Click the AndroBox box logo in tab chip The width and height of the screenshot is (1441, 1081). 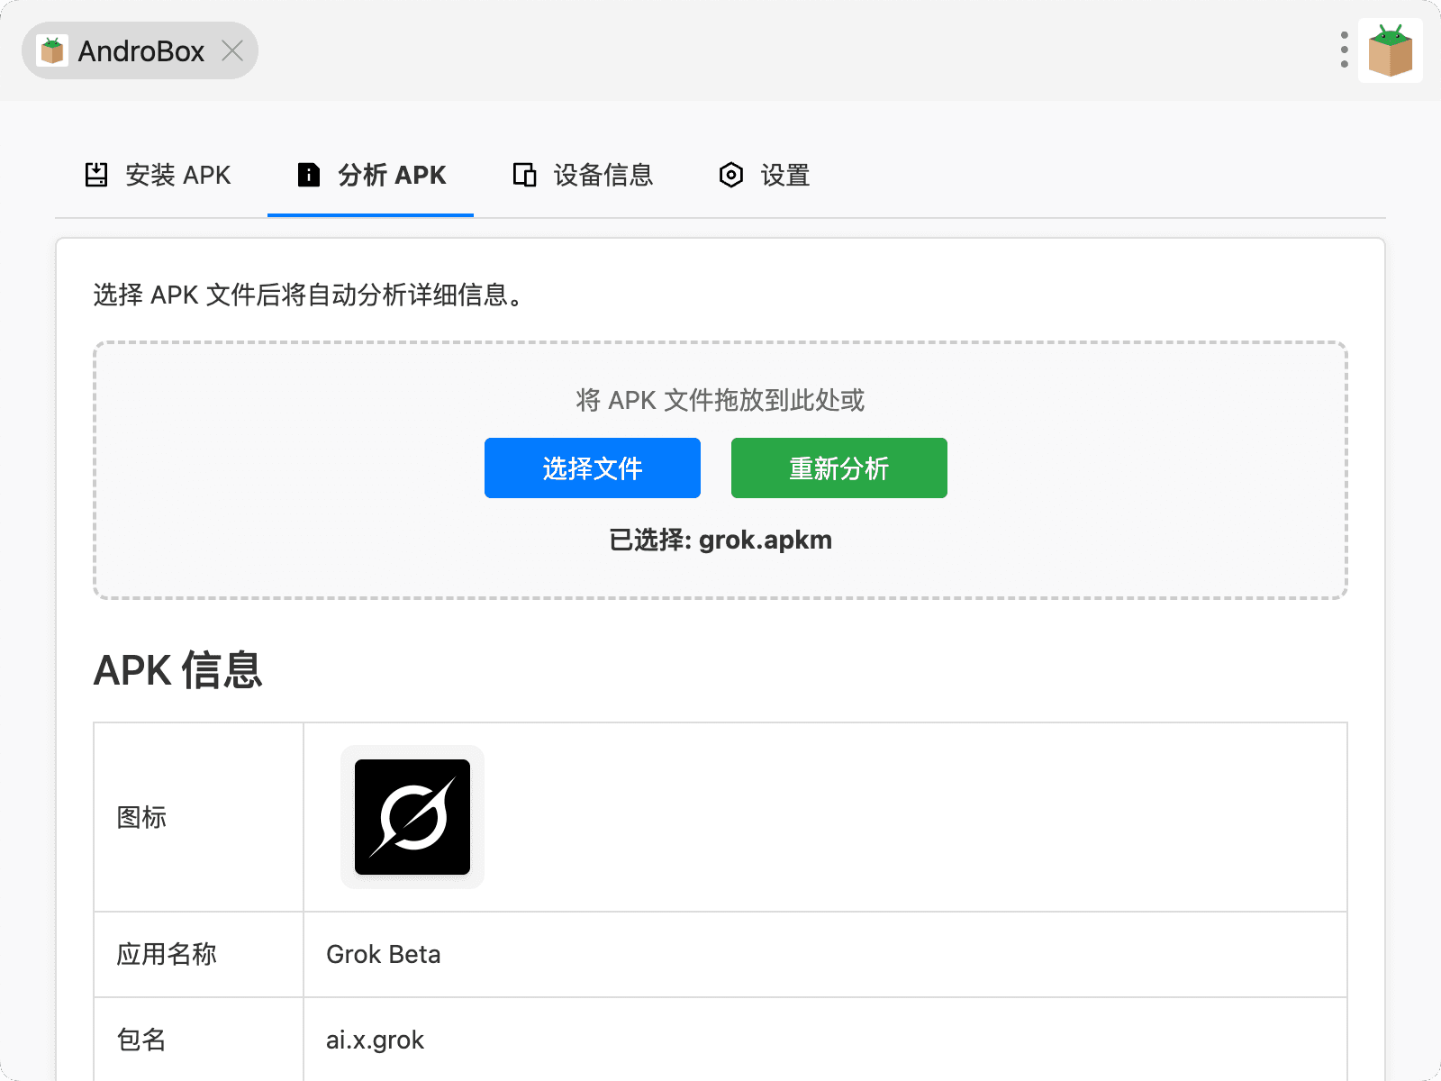coord(52,50)
